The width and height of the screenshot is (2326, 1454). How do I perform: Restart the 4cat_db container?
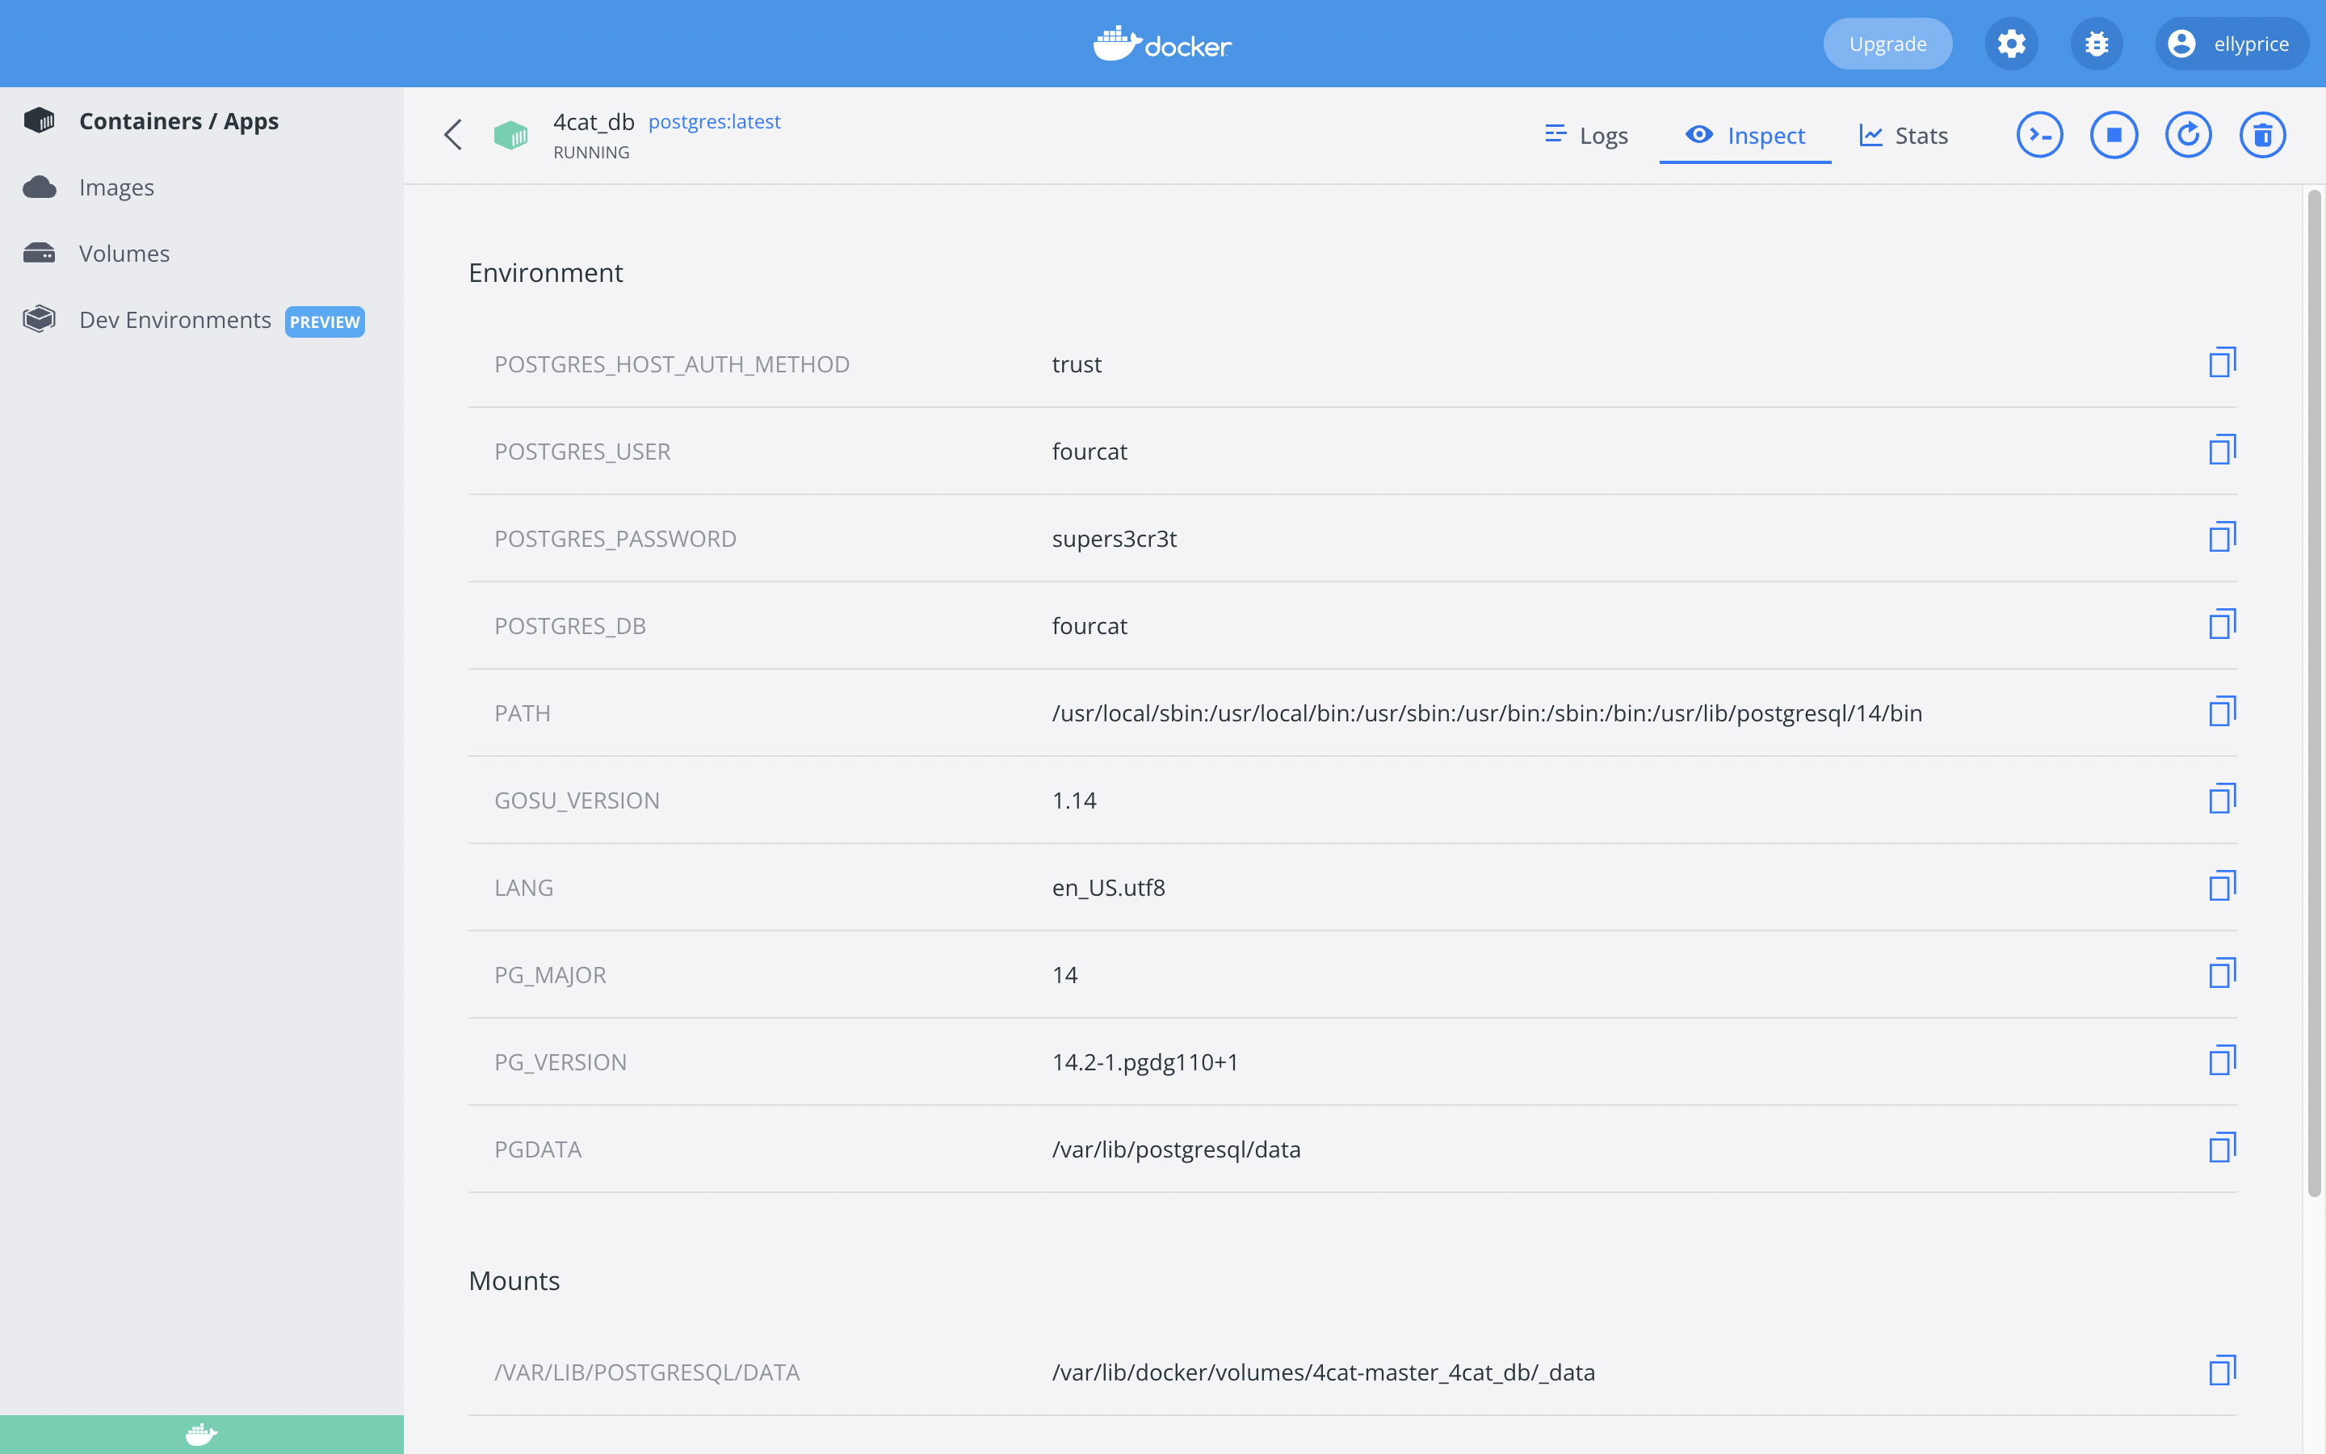tap(2188, 135)
